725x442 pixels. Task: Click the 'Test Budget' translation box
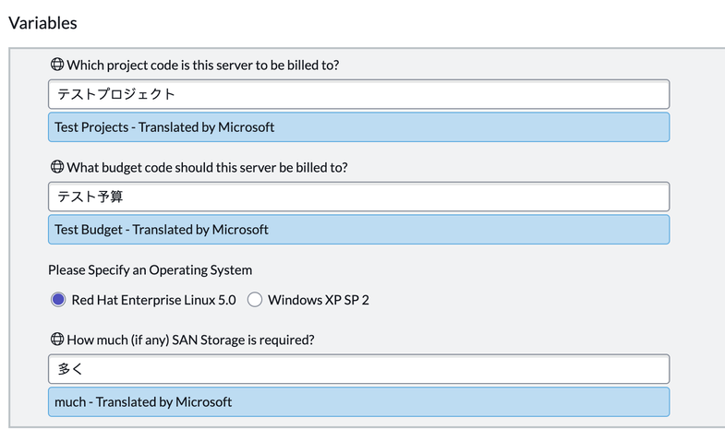(x=358, y=230)
